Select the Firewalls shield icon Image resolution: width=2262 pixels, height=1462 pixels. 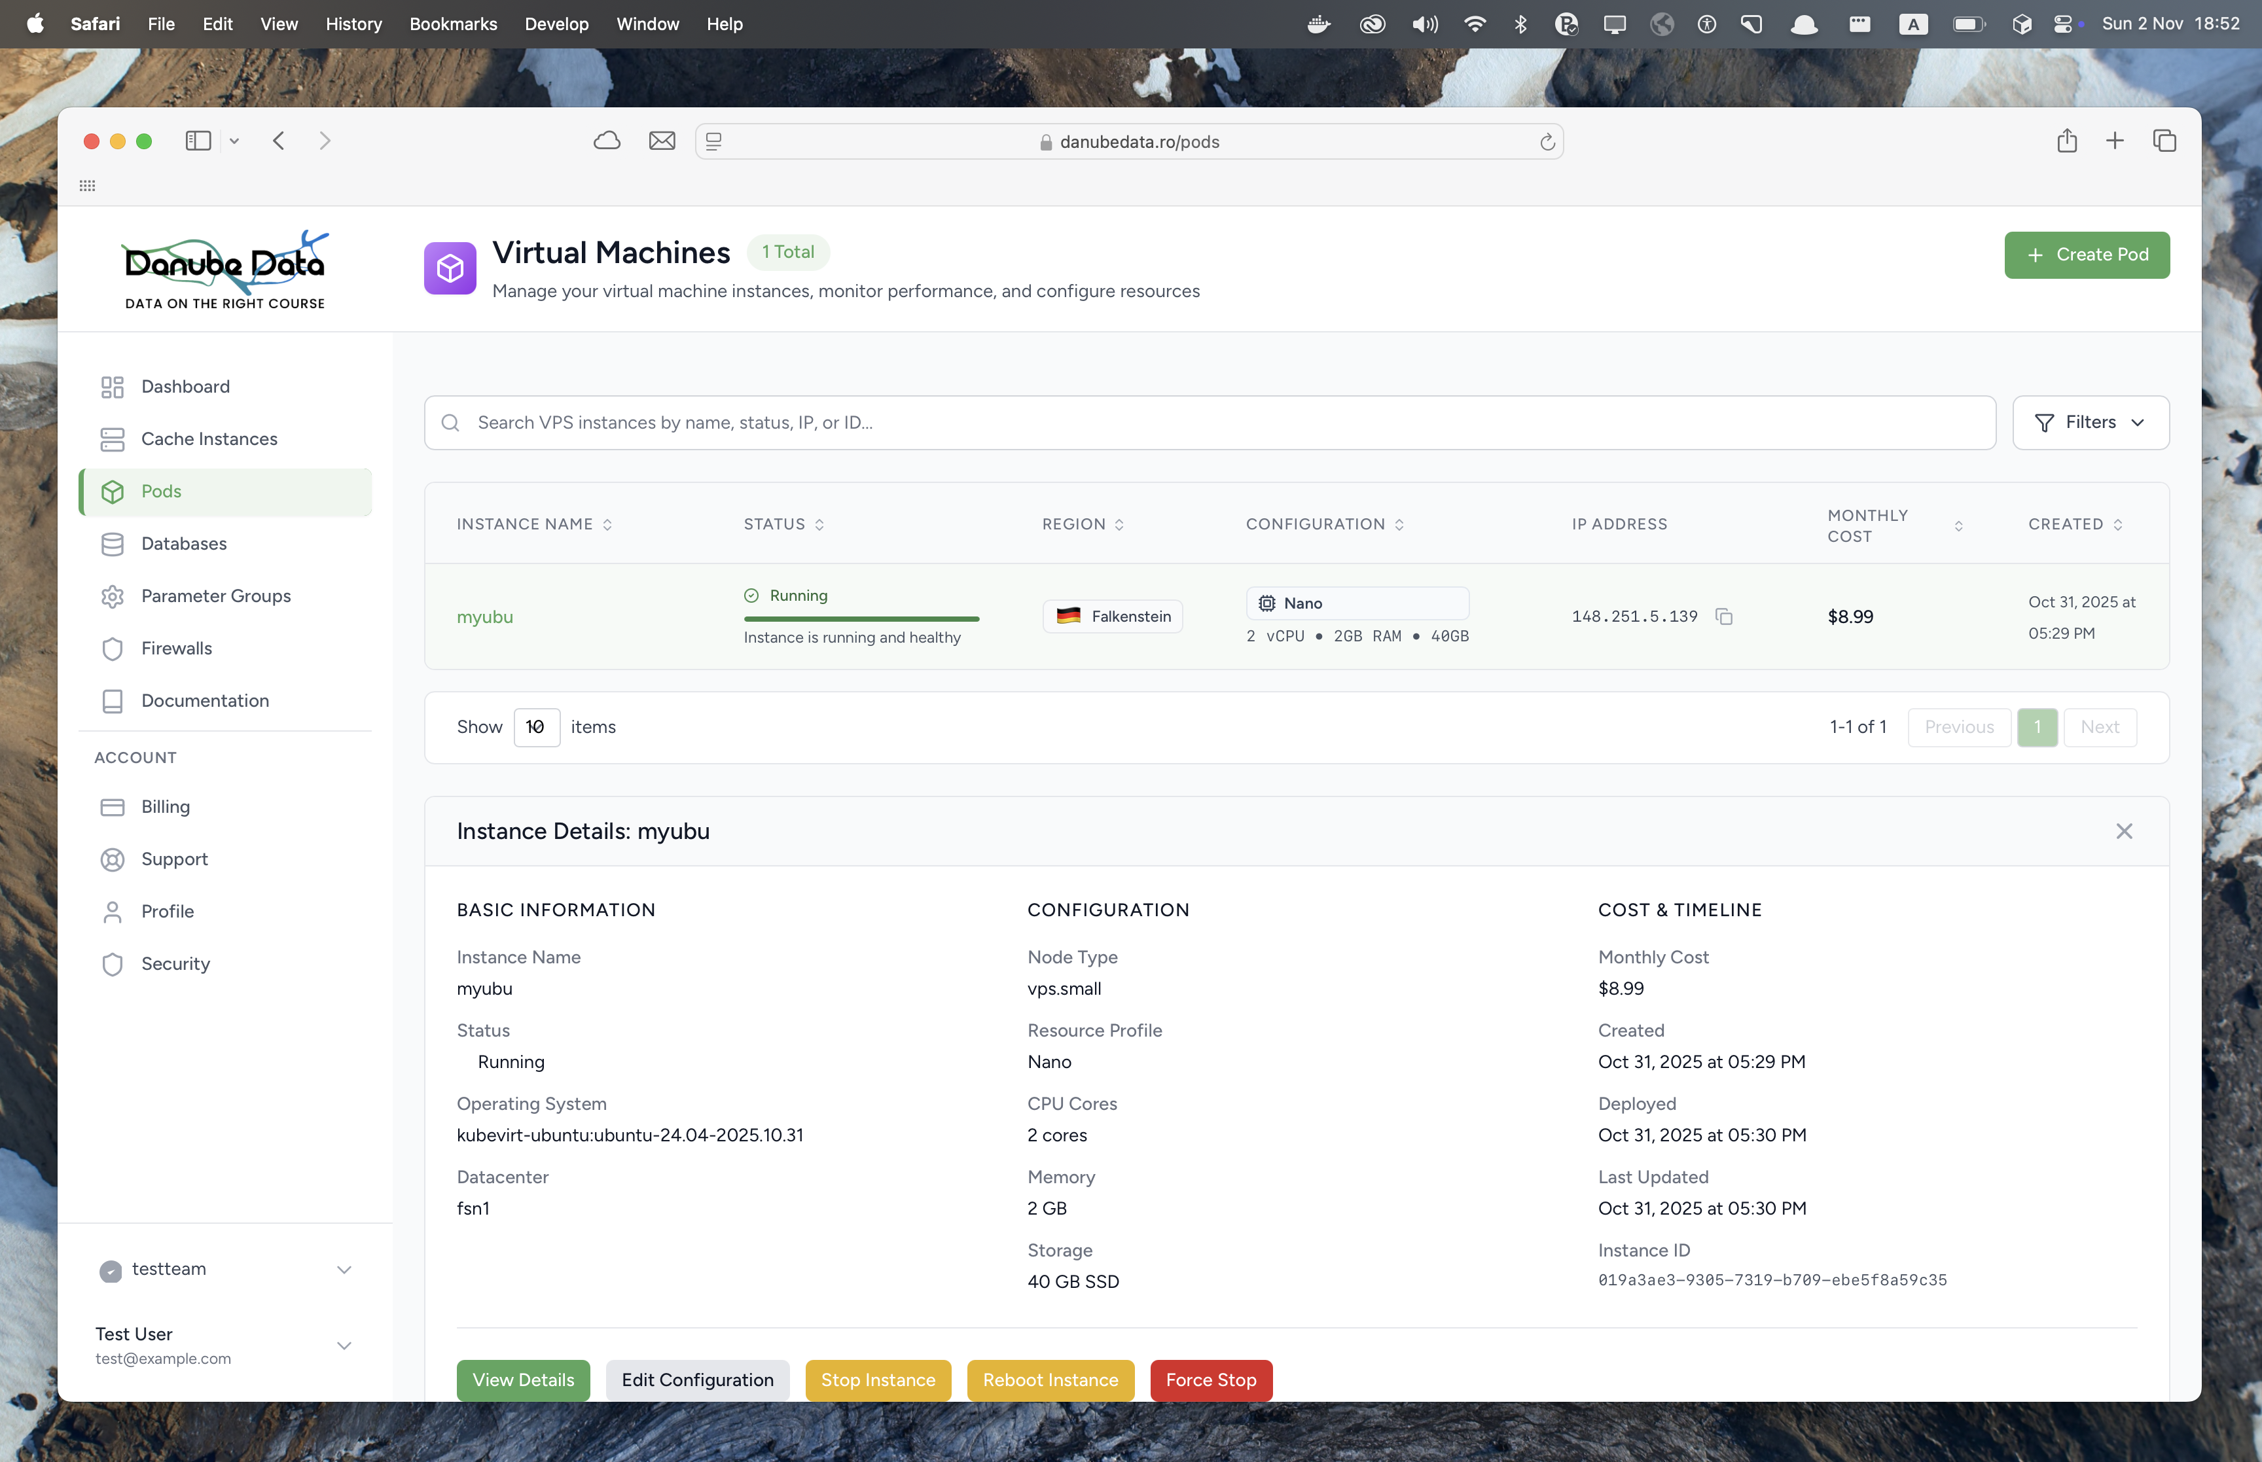(113, 649)
